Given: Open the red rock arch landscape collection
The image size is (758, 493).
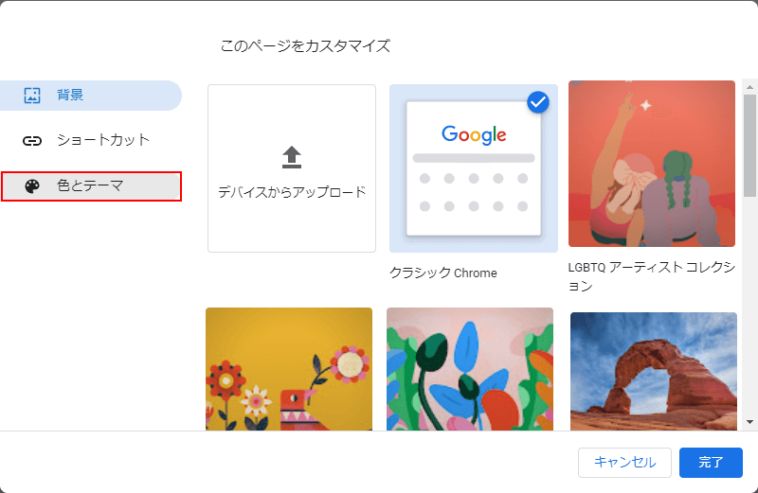Looking at the screenshot, I should point(654,371).
